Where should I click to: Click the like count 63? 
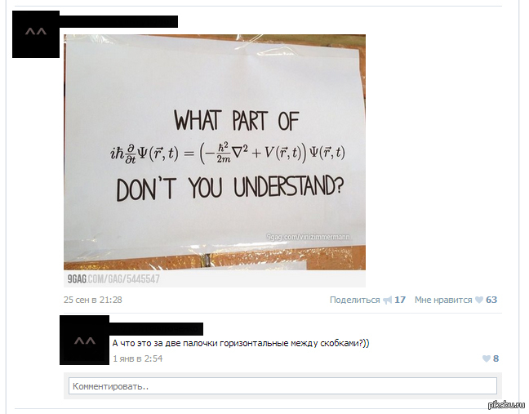(491, 300)
